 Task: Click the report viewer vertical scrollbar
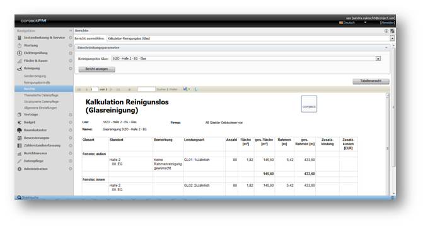pyautogui.click(x=388, y=144)
